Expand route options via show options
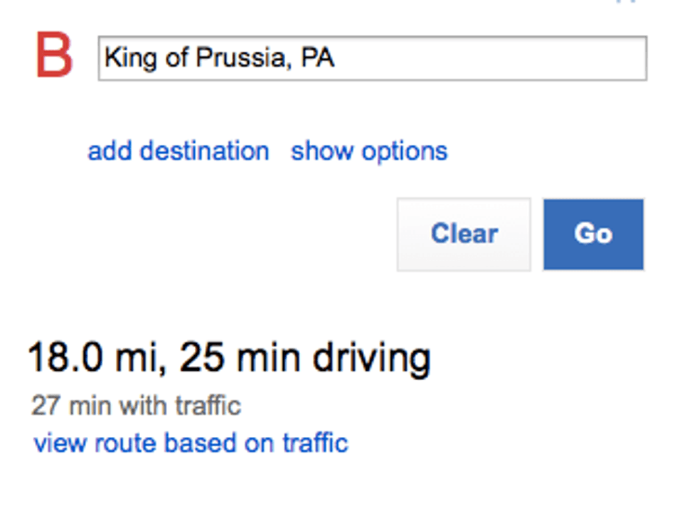Viewport: 697px width, 508px height. pos(369,151)
